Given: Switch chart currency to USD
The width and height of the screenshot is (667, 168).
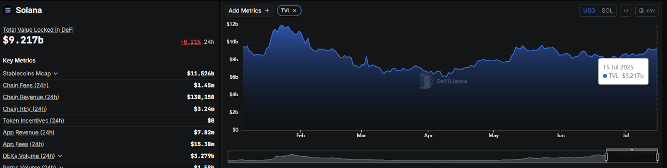Looking at the screenshot, I should pyautogui.click(x=589, y=11).
